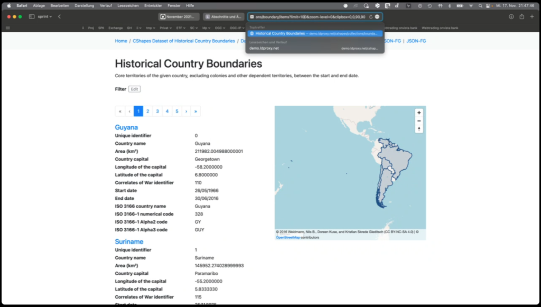This screenshot has width=541, height=307.
Task: Go to page 3 of results
Action: (x=157, y=111)
